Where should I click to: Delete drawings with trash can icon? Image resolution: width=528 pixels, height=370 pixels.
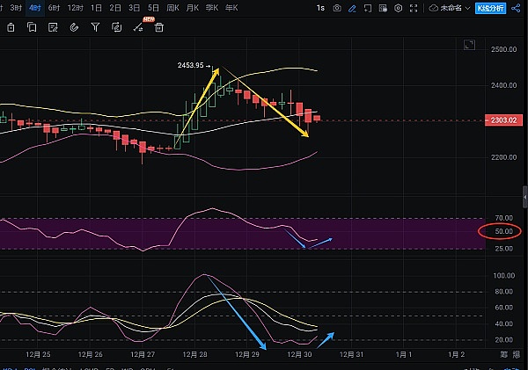(x=159, y=26)
